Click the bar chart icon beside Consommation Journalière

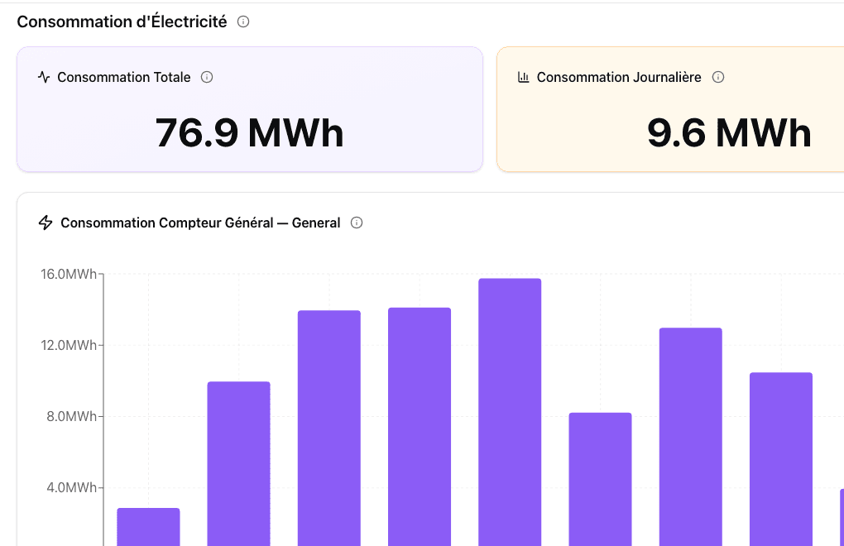[523, 77]
